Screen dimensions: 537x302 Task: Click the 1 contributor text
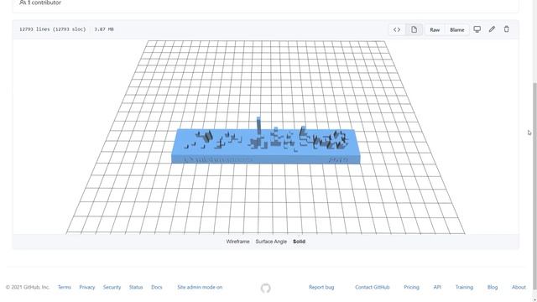[44, 3]
